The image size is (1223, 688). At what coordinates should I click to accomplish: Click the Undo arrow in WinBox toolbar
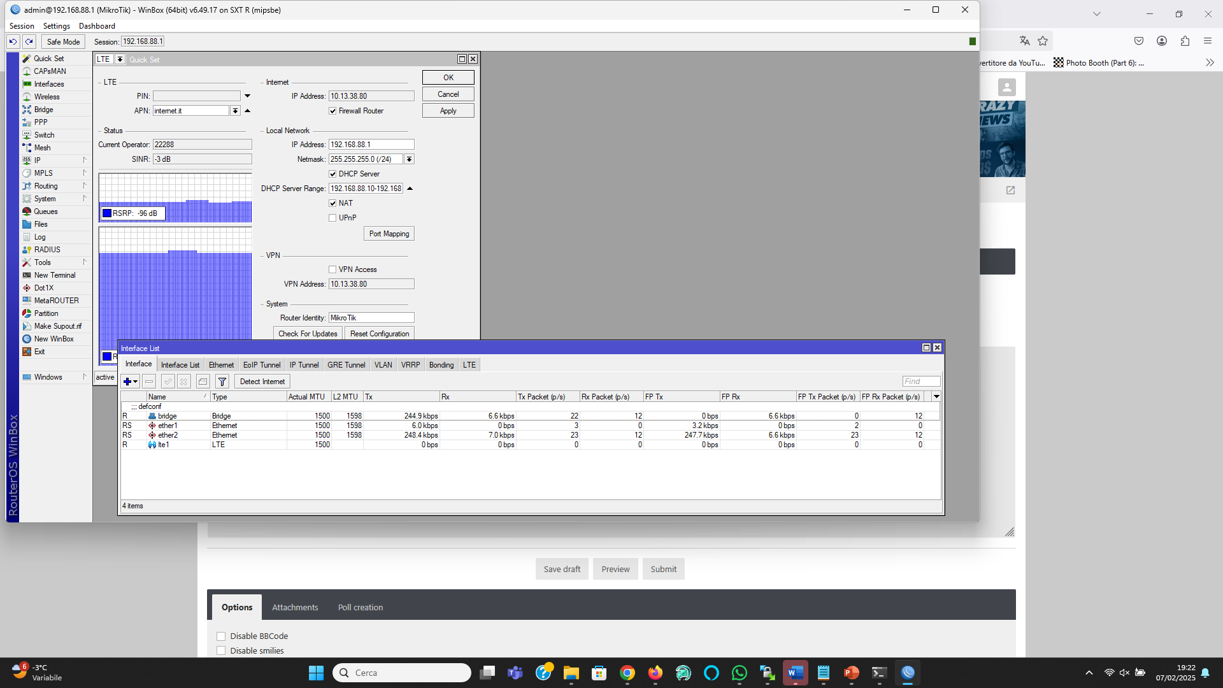click(13, 41)
